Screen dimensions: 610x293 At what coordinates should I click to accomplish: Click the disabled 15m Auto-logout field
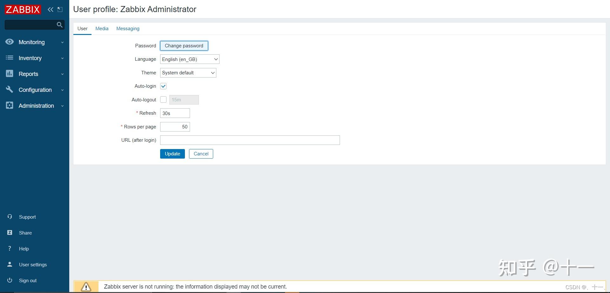click(184, 100)
